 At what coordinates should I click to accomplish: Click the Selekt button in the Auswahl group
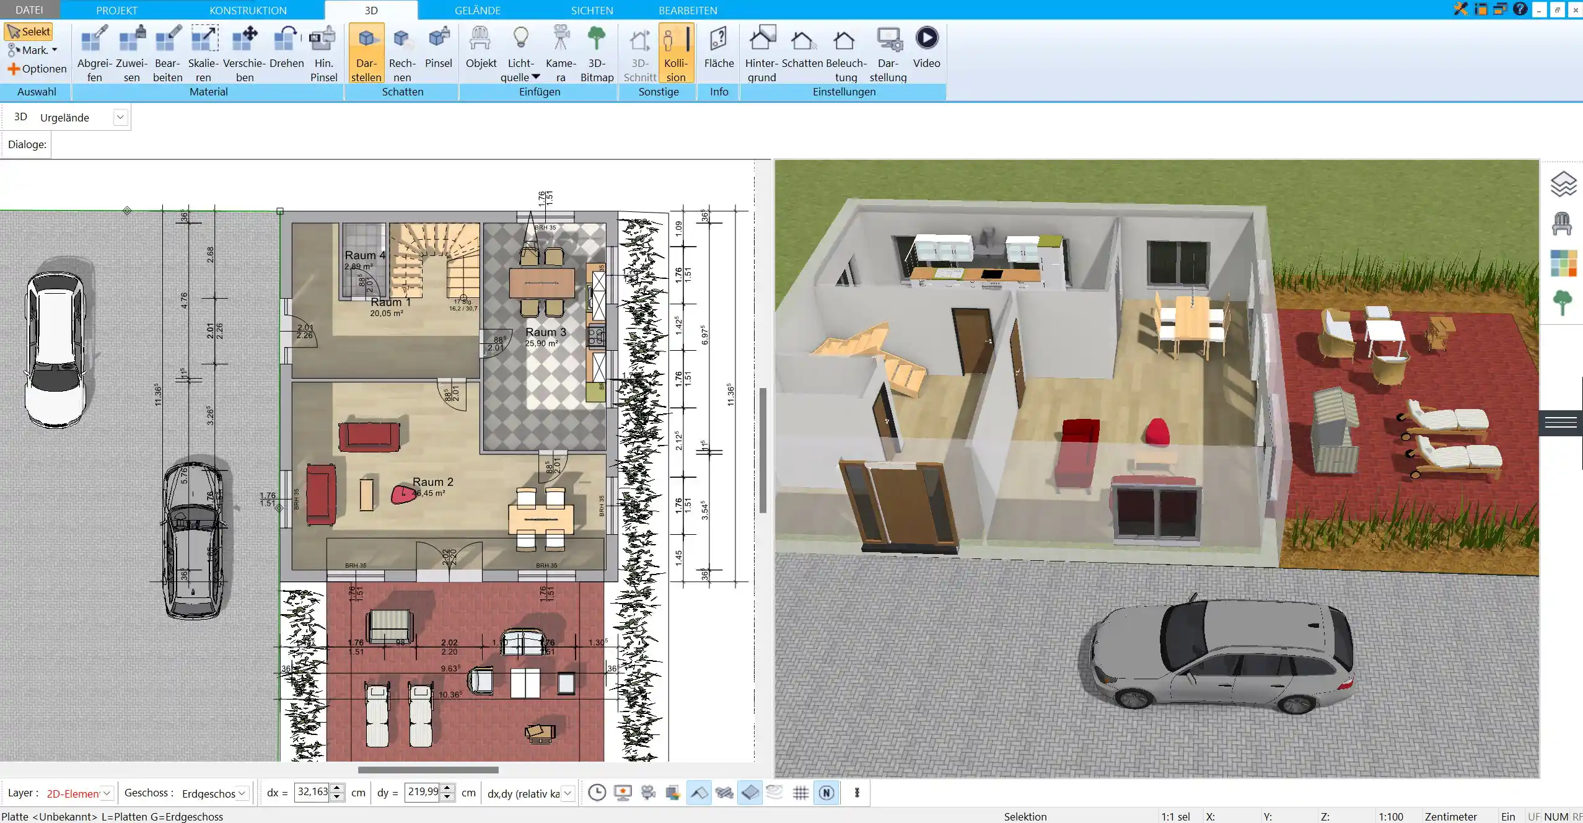pos(28,30)
